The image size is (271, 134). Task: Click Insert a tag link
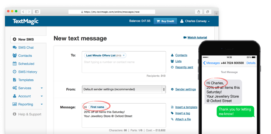pyautogui.click(x=182, y=113)
